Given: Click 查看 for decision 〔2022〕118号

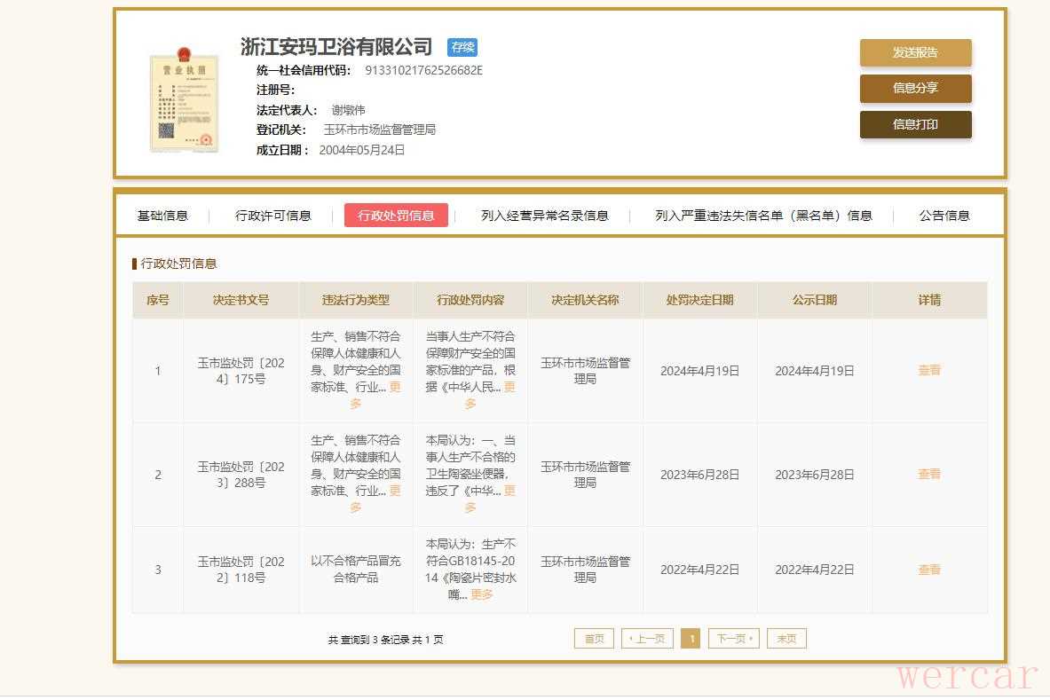Looking at the screenshot, I should pyautogui.click(x=929, y=570).
